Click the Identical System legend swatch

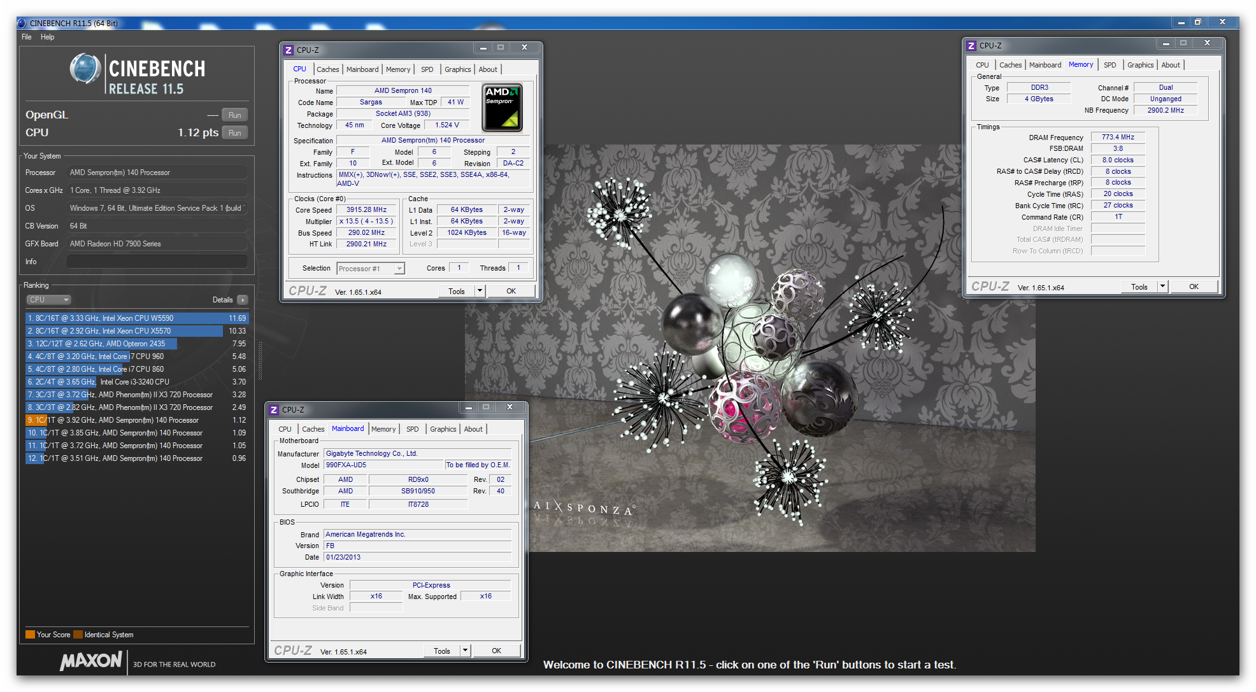pyautogui.click(x=78, y=635)
